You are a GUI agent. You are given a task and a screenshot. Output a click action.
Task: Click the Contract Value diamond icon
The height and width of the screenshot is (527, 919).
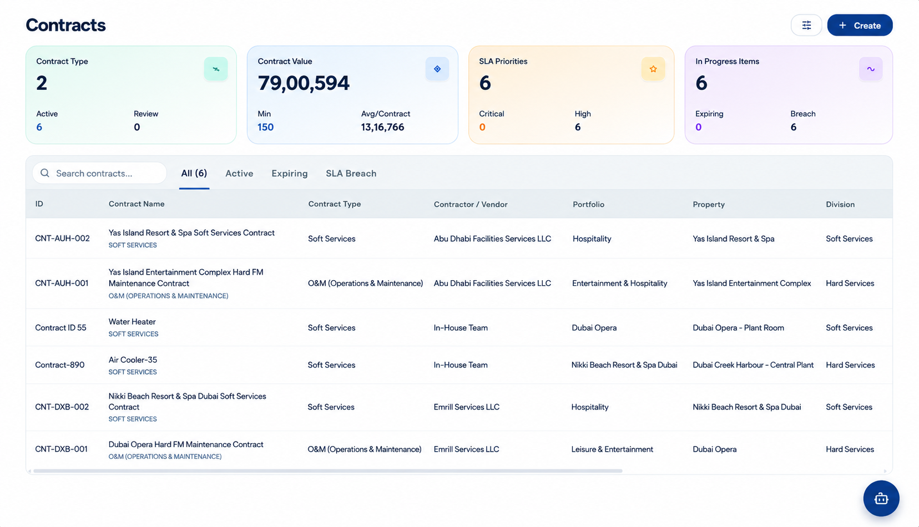click(437, 69)
